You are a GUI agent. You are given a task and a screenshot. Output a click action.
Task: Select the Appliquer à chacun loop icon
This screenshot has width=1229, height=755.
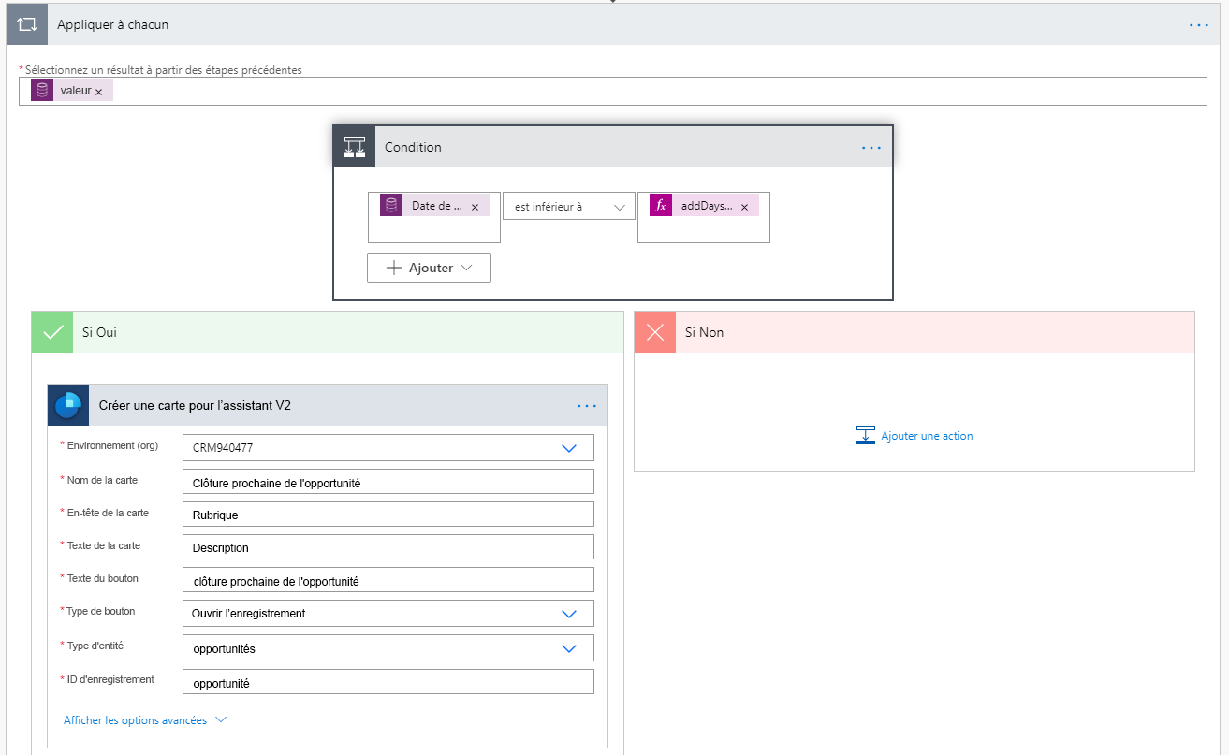click(x=24, y=23)
